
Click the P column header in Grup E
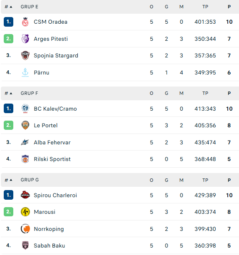(229, 7)
